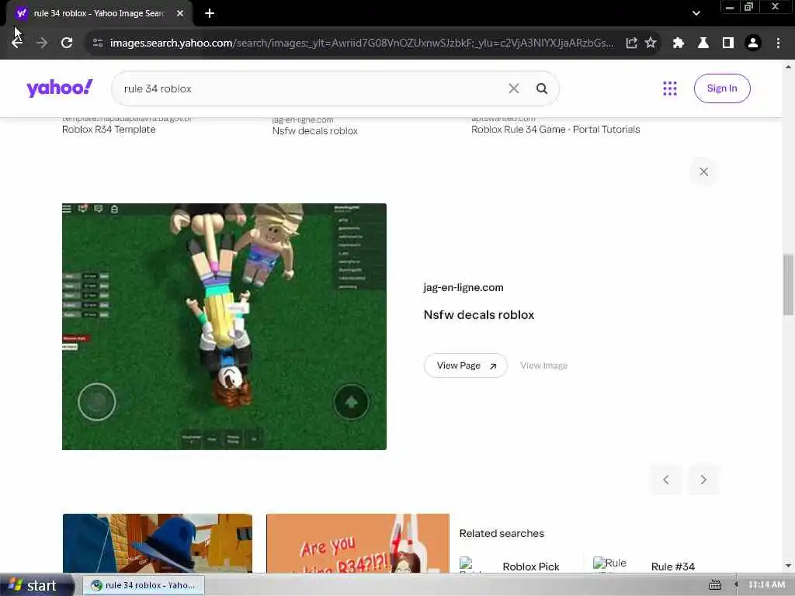Click the jag-en-ligne.com source link
The height and width of the screenshot is (596, 795).
[463, 287]
